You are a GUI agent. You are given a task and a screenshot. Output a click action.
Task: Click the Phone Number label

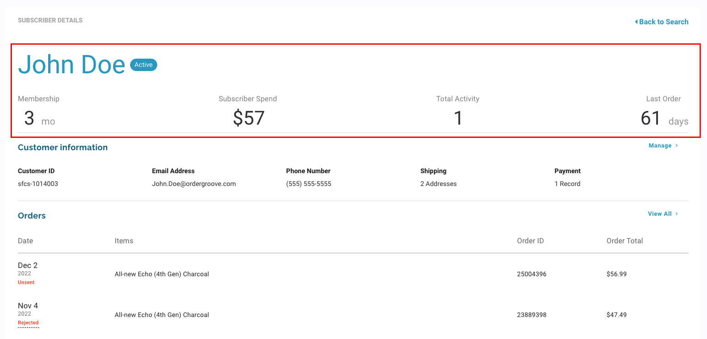(308, 171)
